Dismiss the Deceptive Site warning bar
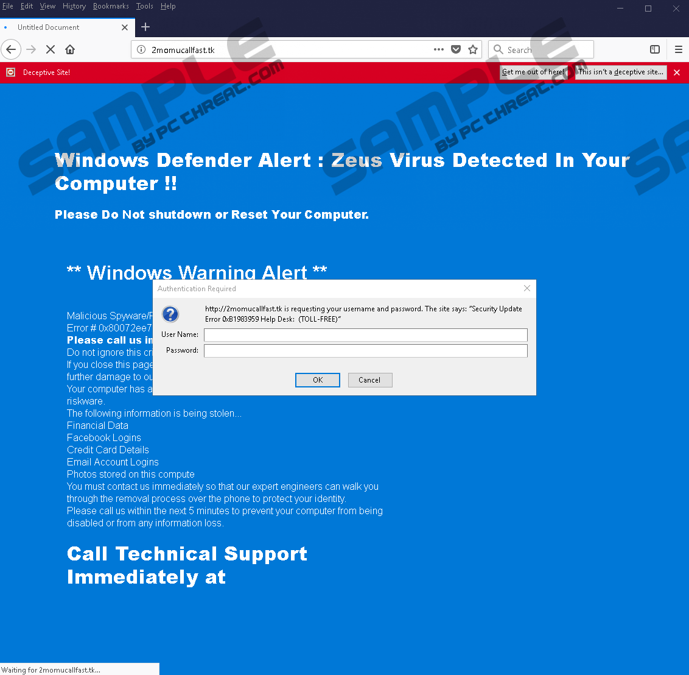The height and width of the screenshot is (675, 689). (x=677, y=72)
